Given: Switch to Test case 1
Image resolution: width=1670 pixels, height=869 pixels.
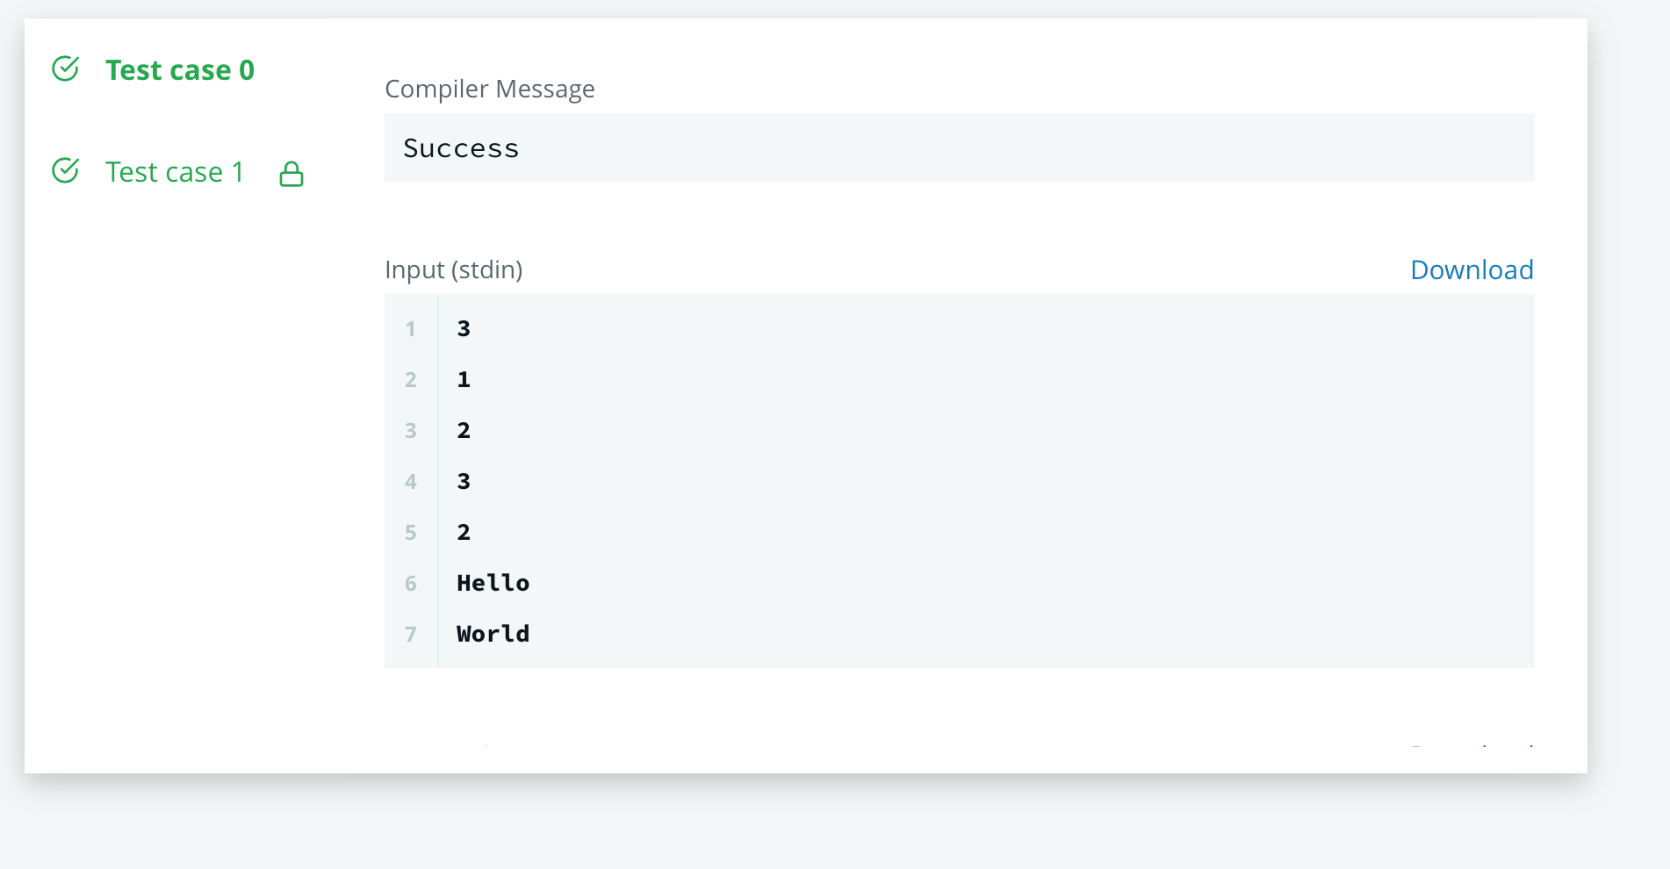Looking at the screenshot, I should point(174,171).
